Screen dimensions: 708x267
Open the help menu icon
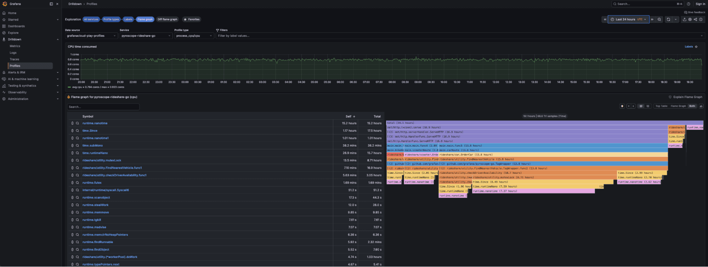[689, 4]
